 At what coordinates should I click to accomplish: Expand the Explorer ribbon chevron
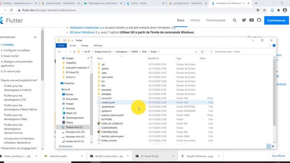(270, 45)
